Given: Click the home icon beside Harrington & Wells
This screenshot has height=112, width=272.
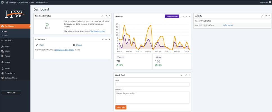Looking at the screenshot, I should tap(7, 3).
